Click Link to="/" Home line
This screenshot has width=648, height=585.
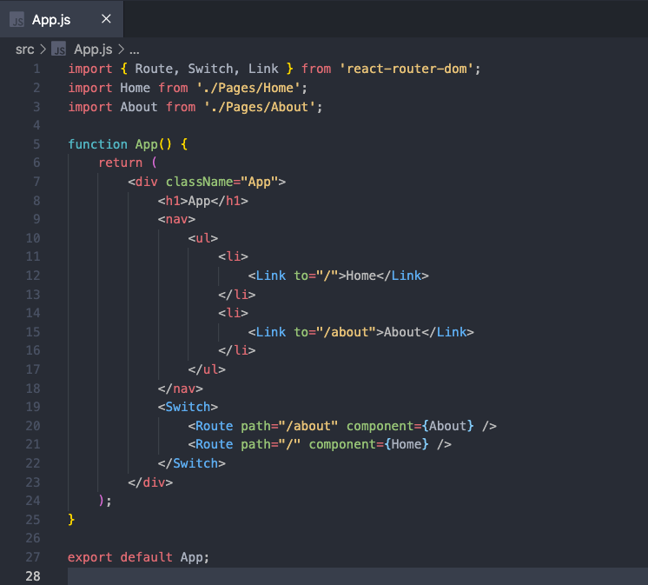pyautogui.click(x=339, y=276)
